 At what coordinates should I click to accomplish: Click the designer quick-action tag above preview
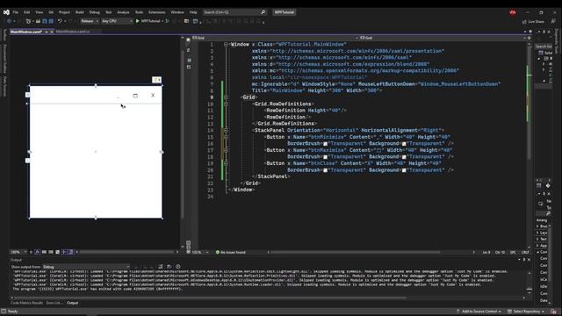pos(156,80)
